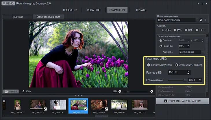Select thumbnail IMG_2606.CR2
The width and height of the screenshot is (211, 120).
click(x=58, y=106)
